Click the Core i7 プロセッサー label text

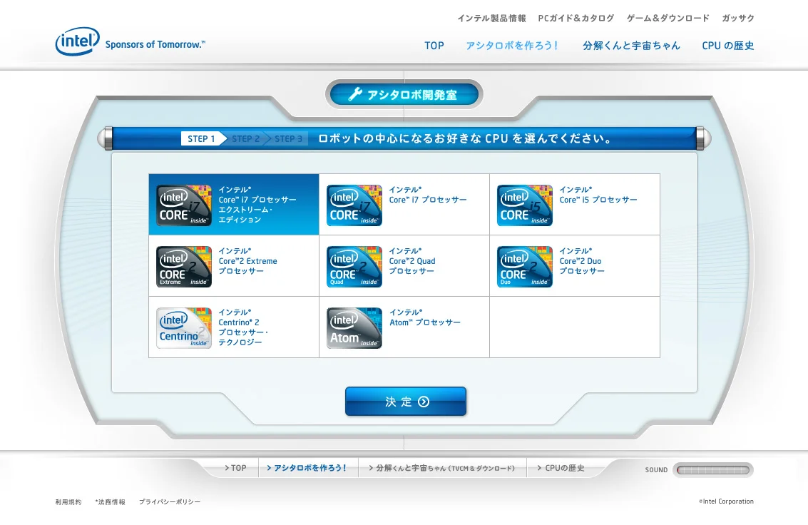coord(428,195)
